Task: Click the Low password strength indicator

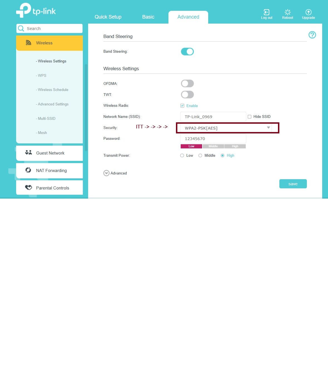Action: tap(191, 146)
